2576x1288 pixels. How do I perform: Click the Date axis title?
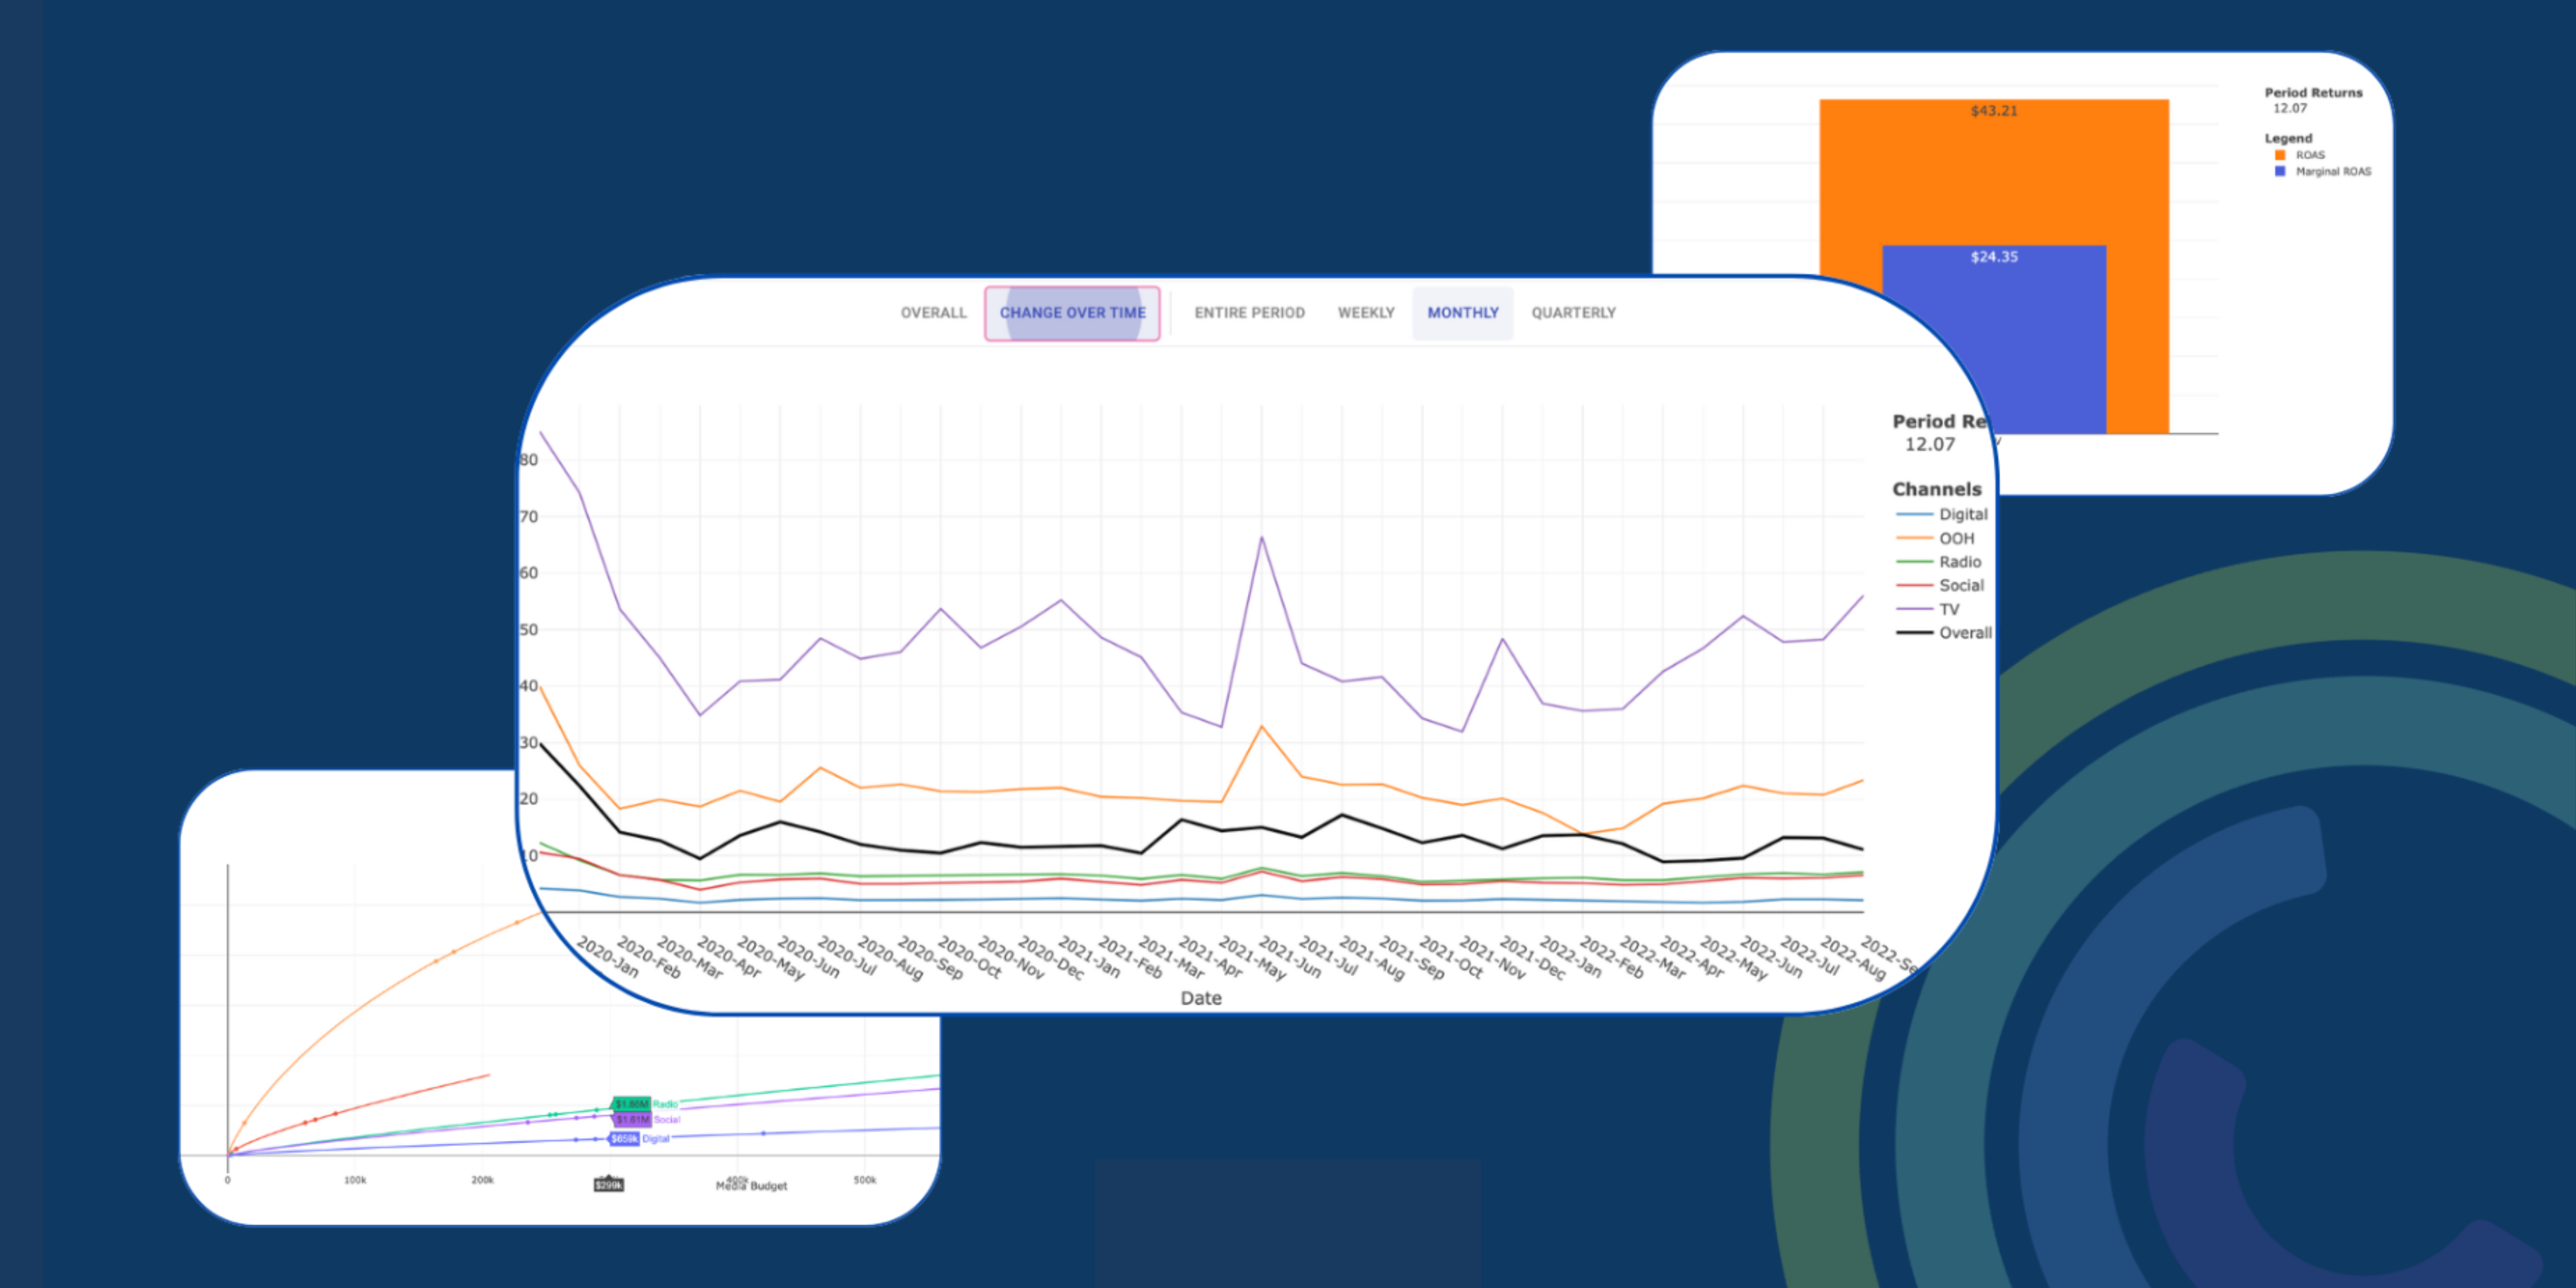tap(1201, 998)
